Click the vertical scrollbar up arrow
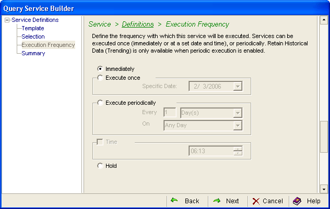Viewport: 330px width, 209px height. click(324, 20)
